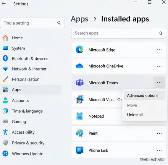
Task: Open the Phone Link more options menu
Action: (x=159, y=150)
